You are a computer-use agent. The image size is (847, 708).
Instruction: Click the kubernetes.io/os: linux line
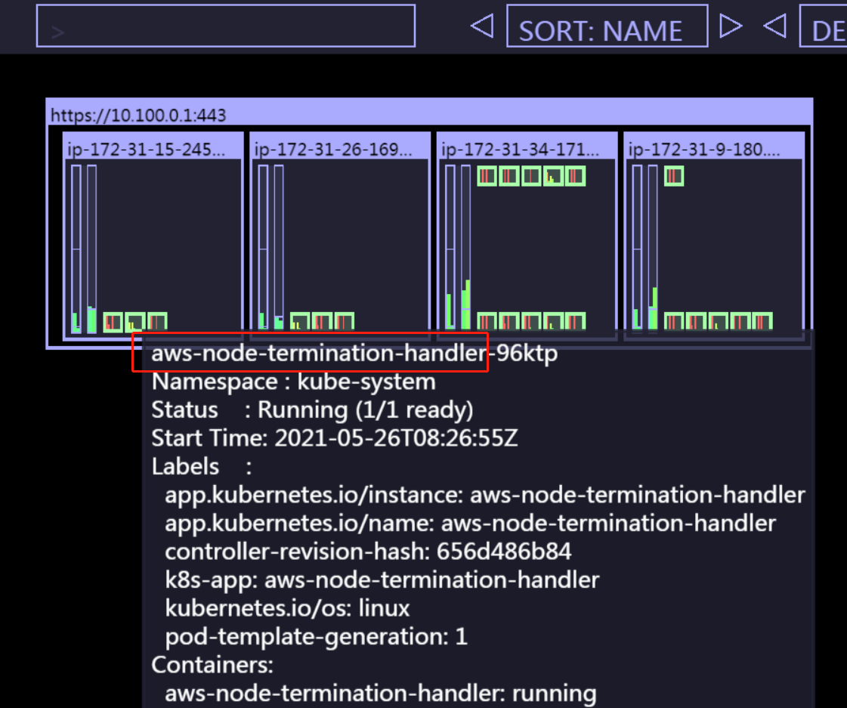(287, 608)
